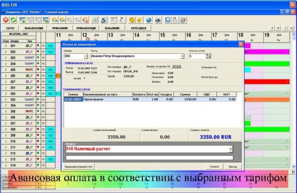
Task: Click the chart scrollbar up arrow
Action: point(294,35)
